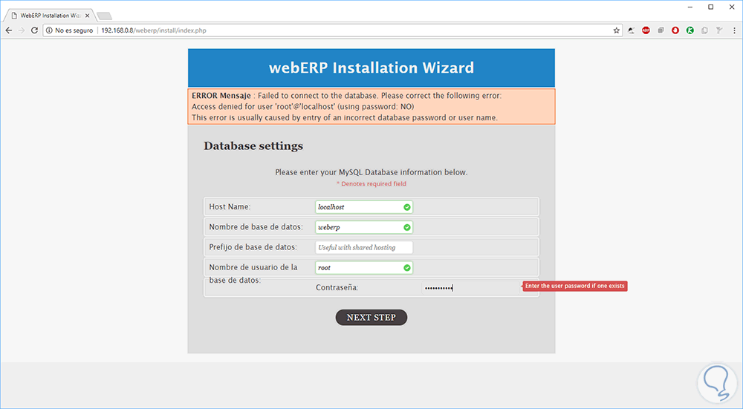Screen dimensions: 743x409
Task: Open the green K extension icon
Action: (690, 30)
